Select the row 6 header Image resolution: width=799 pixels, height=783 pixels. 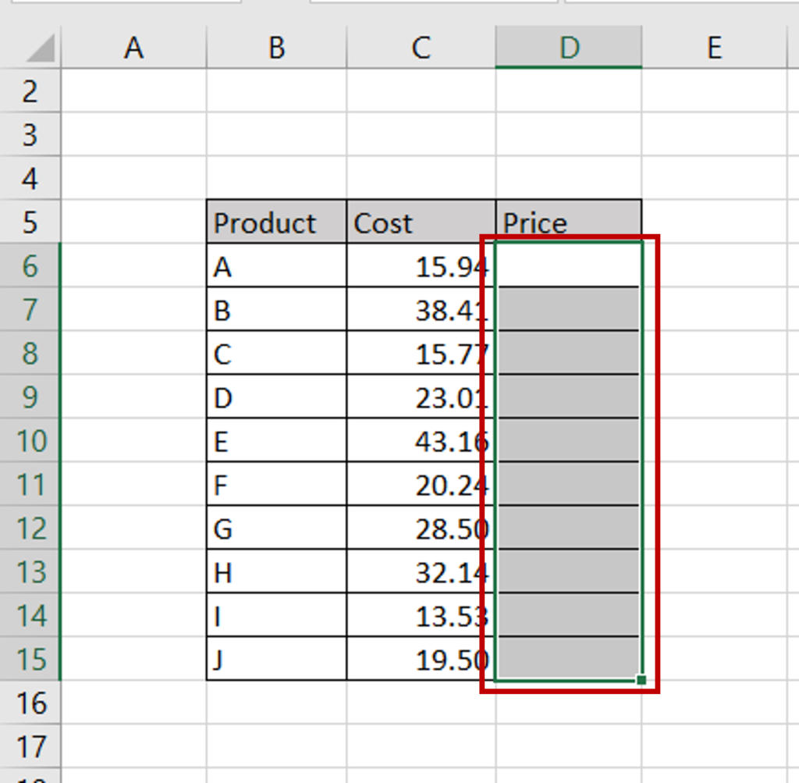[30, 265]
